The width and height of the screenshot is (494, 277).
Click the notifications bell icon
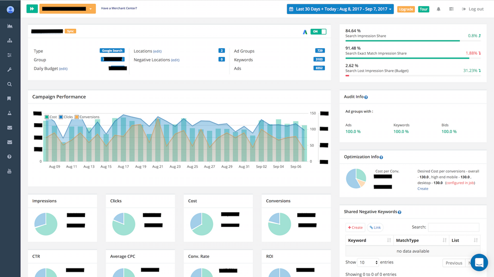[x=438, y=8]
